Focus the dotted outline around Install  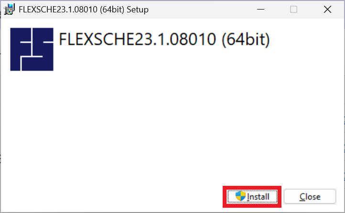252,197
